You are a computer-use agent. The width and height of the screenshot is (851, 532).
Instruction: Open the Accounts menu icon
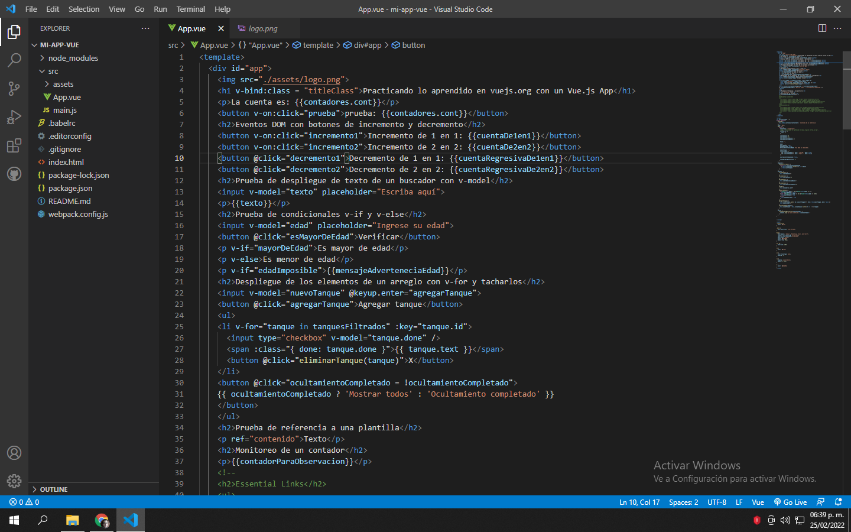[x=14, y=453]
